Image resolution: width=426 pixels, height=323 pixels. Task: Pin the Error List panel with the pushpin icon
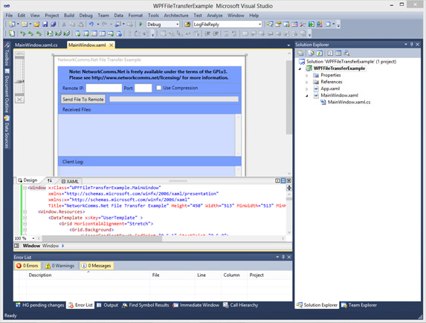(283, 257)
